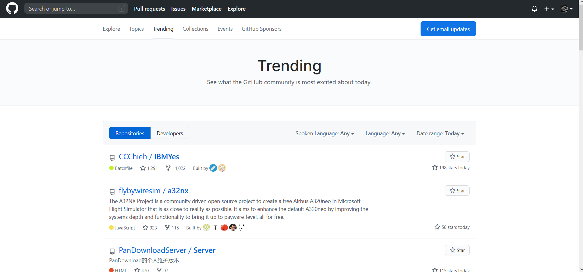The image size is (583, 272).
Task: Open user avatar account menu
Action: [x=567, y=9]
